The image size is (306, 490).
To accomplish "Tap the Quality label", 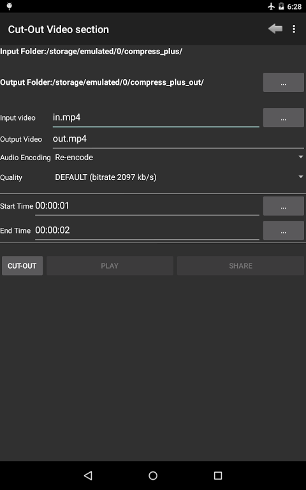I will click(11, 177).
